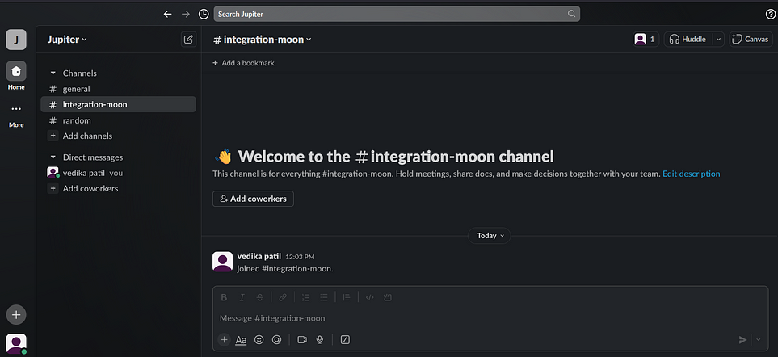The image size is (778, 357).
Task: Open the Jupiter workspace dropdown menu
Action: (x=67, y=40)
